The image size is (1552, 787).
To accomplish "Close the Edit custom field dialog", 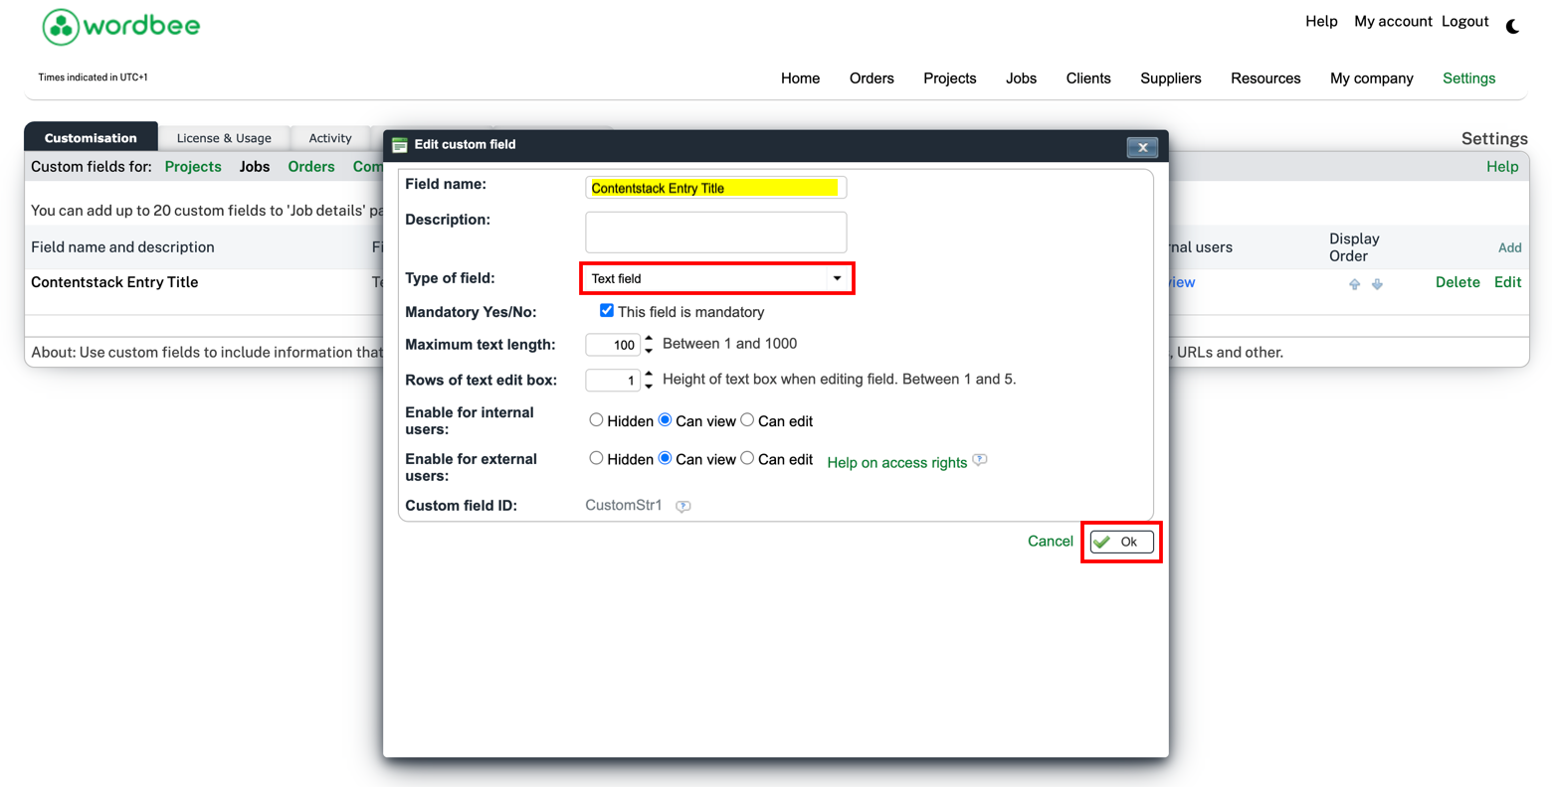I will coord(1142,147).
